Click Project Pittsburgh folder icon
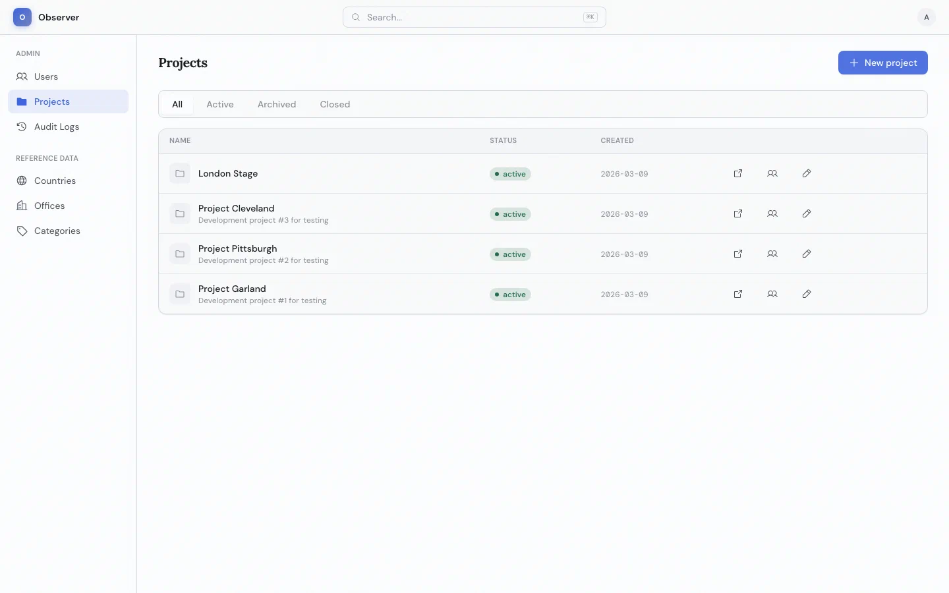 click(180, 254)
